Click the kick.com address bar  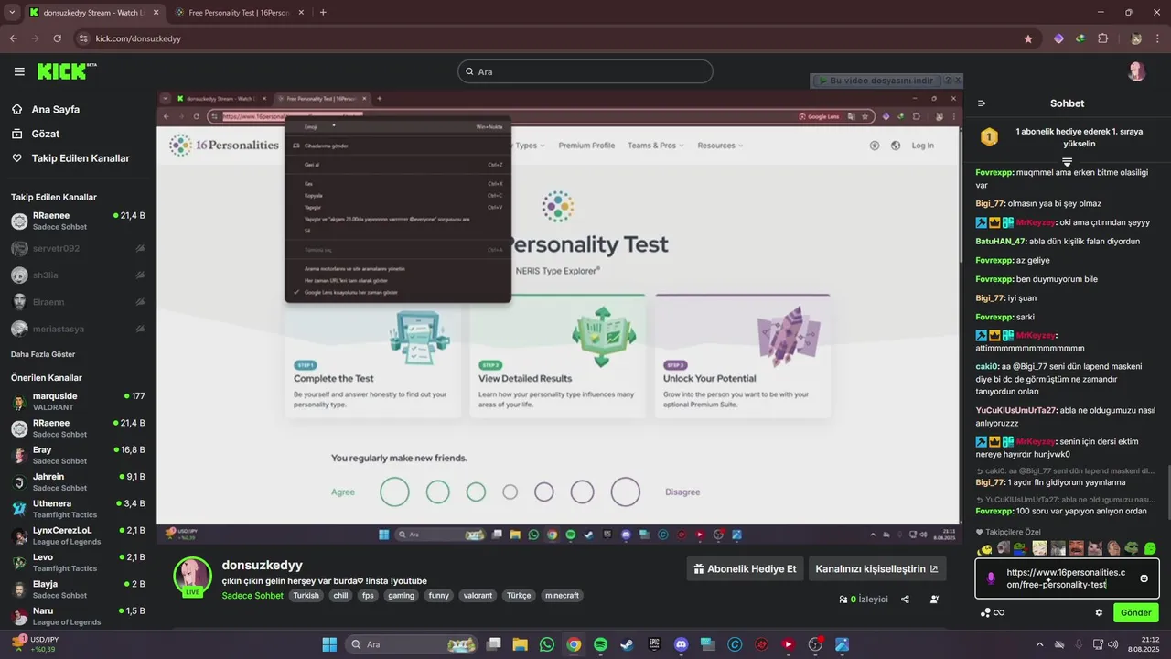coord(557,38)
